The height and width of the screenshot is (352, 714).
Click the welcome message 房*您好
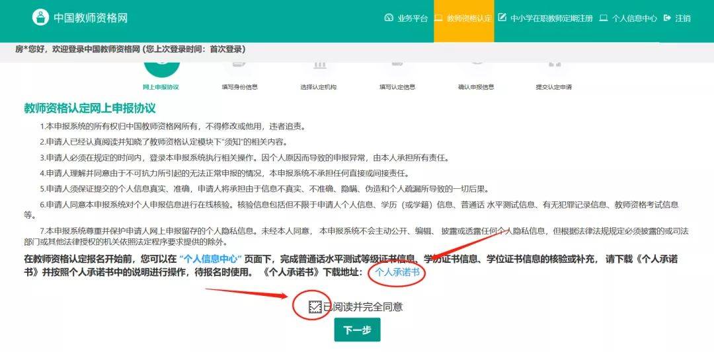click(x=130, y=49)
